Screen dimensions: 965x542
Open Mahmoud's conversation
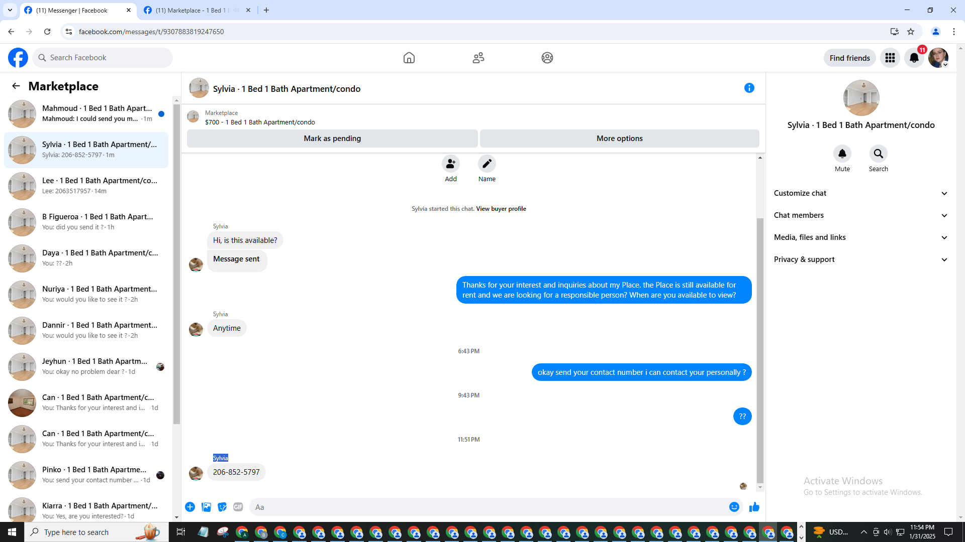(x=86, y=114)
